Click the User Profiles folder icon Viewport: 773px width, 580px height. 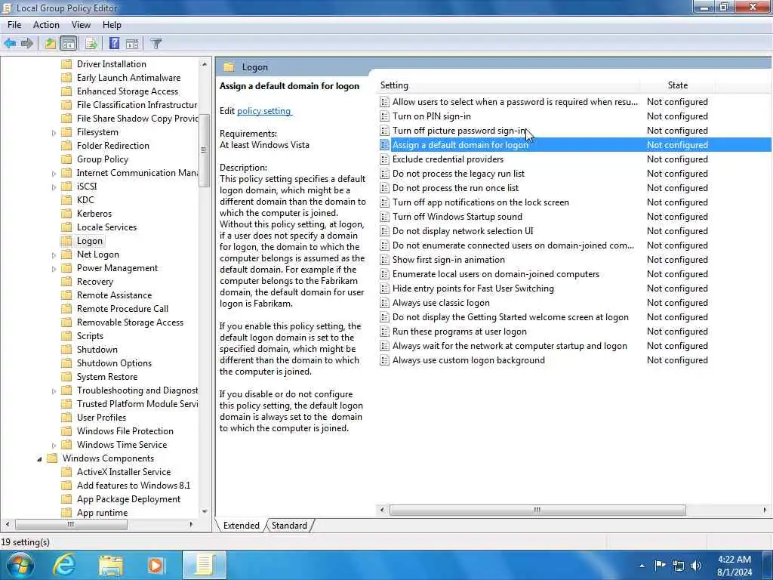pos(66,417)
